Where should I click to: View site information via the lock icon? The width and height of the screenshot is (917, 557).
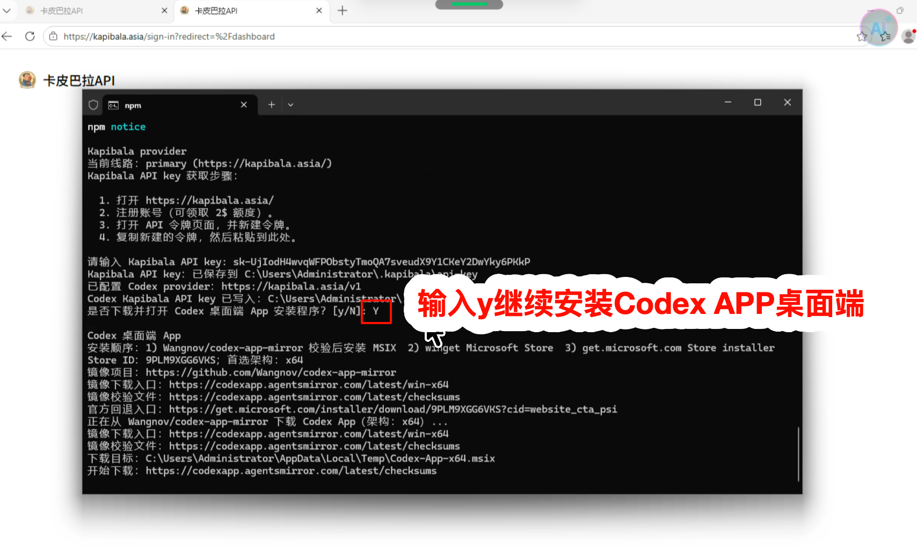53,36
